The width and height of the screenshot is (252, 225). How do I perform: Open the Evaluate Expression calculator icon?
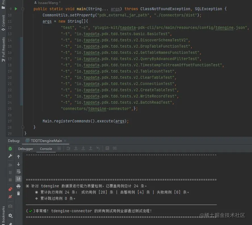[x=107, y=148]
